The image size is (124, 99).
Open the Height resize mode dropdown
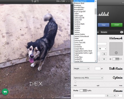[x=81, y=68]
